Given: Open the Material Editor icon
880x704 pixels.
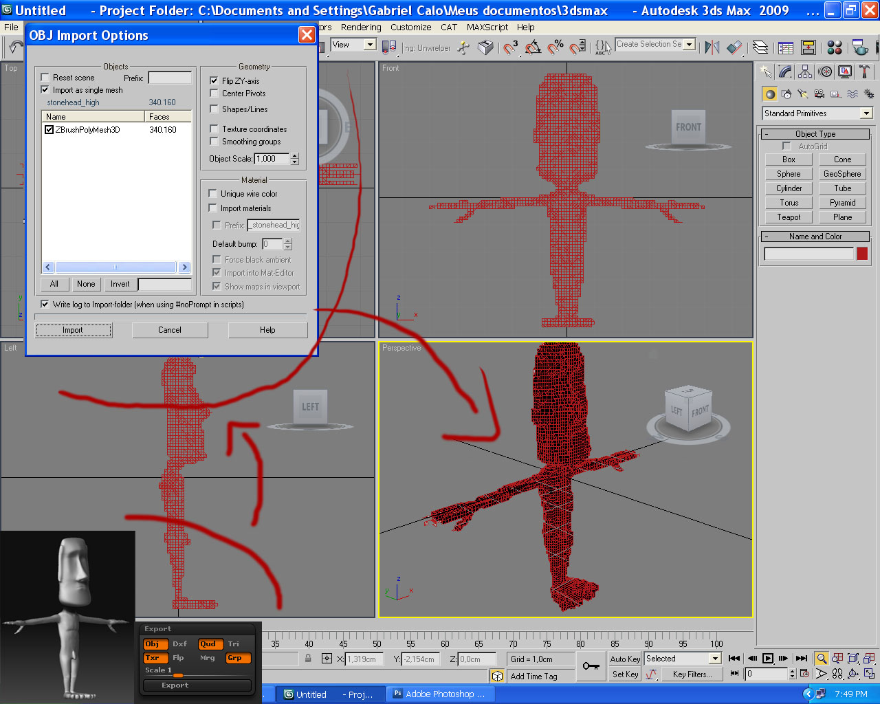Looking at the screenshot, I should click(x=835, y=47).
